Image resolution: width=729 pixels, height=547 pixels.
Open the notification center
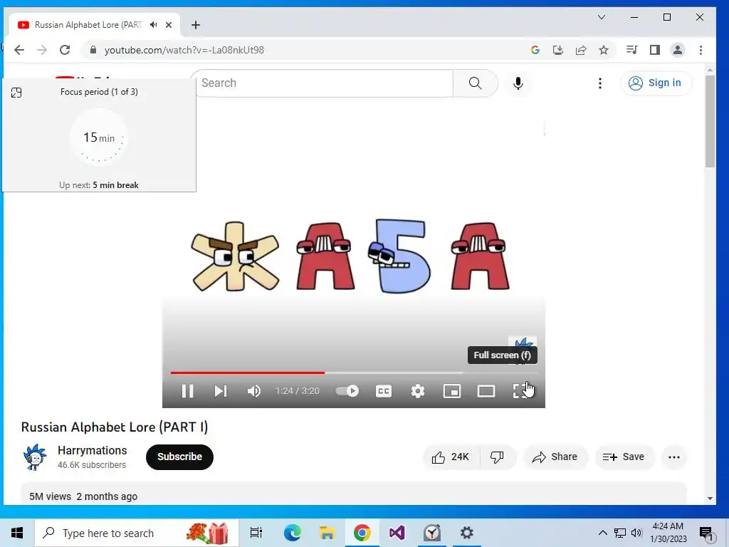[707, 533]
